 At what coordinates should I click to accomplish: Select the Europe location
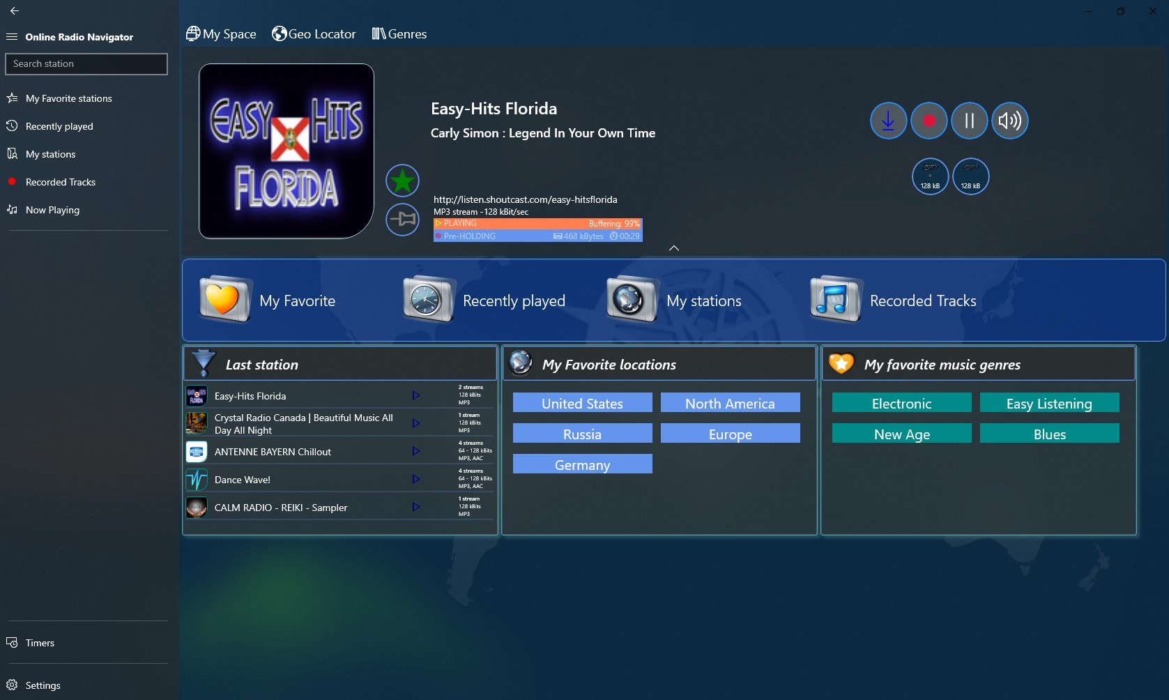731,434
